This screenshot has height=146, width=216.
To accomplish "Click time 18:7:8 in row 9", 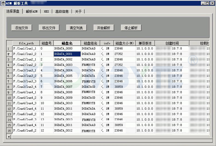I will tap(177, 92).
